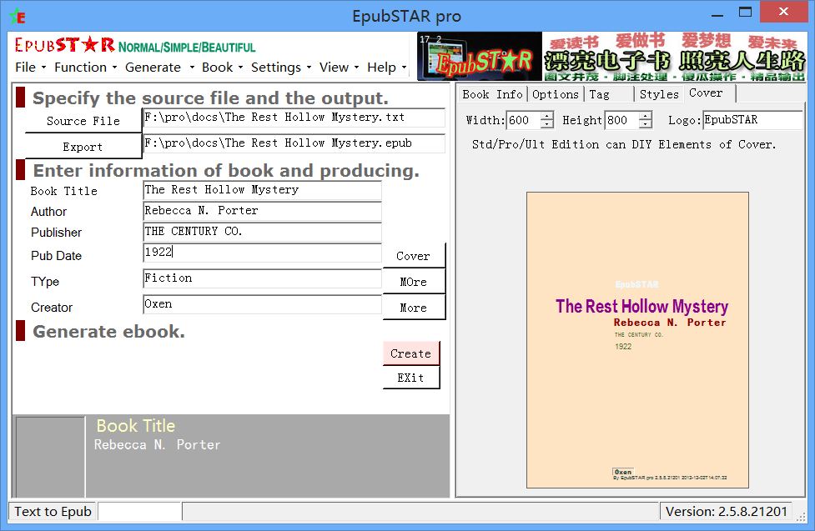Click the Pub Date input field
This screenshot has height=531, width=815.
pos(262,253)
